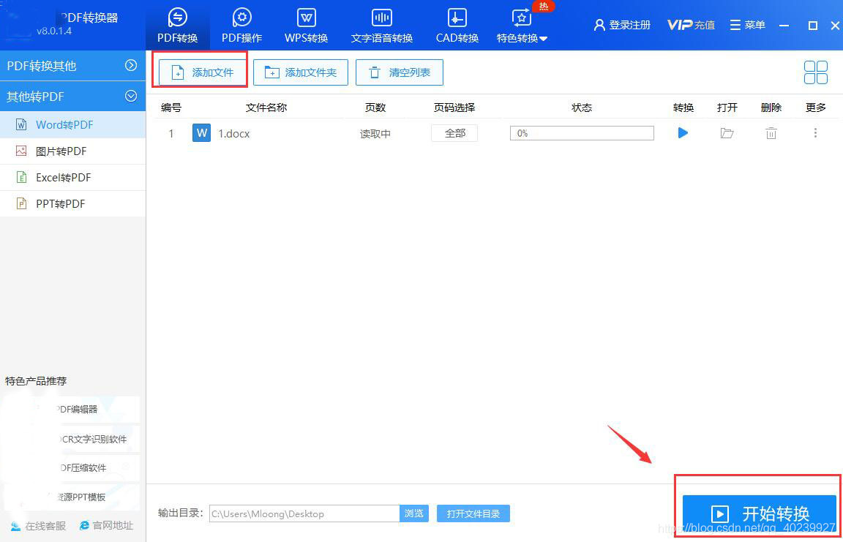Open VIP充值 page
Viewport: 843px width, 542px height.
[691, 25]
